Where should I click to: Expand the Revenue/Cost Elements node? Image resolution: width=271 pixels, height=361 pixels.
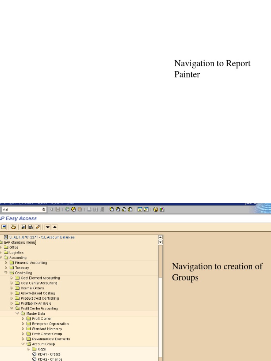[23, 339]
